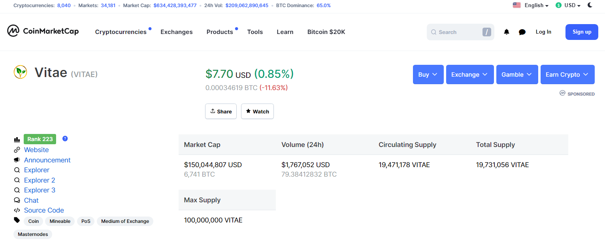Click the tag icon beside Coin

click(x=17, y=220)
